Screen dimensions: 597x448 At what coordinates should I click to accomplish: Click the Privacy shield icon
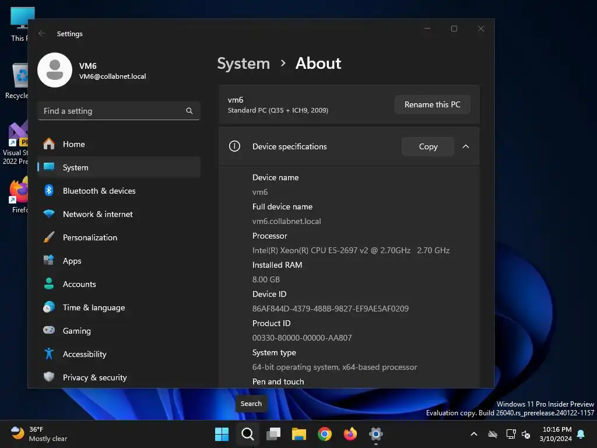(49, 377)
